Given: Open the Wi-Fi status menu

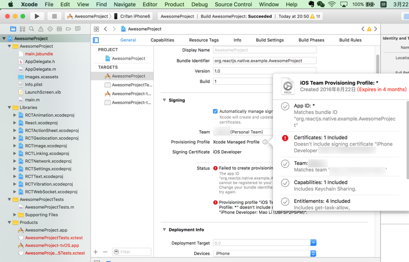Looking at the screenshot, I should pyautogui.click(x=332, y=4).
